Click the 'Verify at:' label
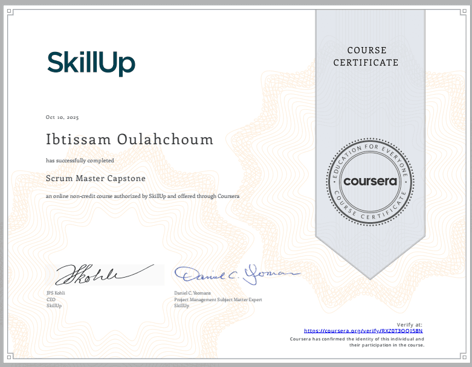The width and height of the screenshot is (472, 367). [409, 325]
